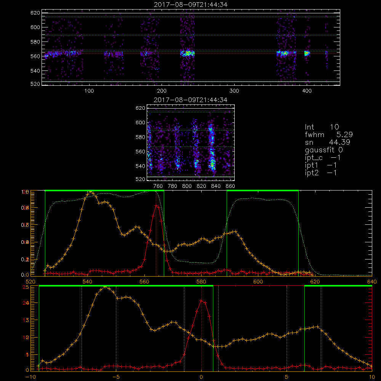This screenshot has height=381, width=381.
Task: Click the small middle spectral image
Action: (191, 142)
